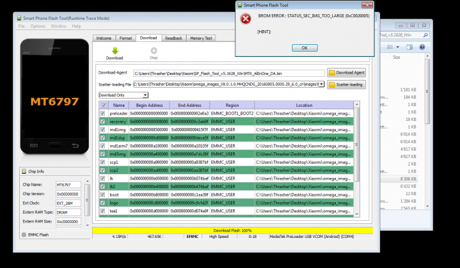This screenshot has width=460, height=268.
Task: Uncheck the recovery partition checkbox
Action: [103, 121]
